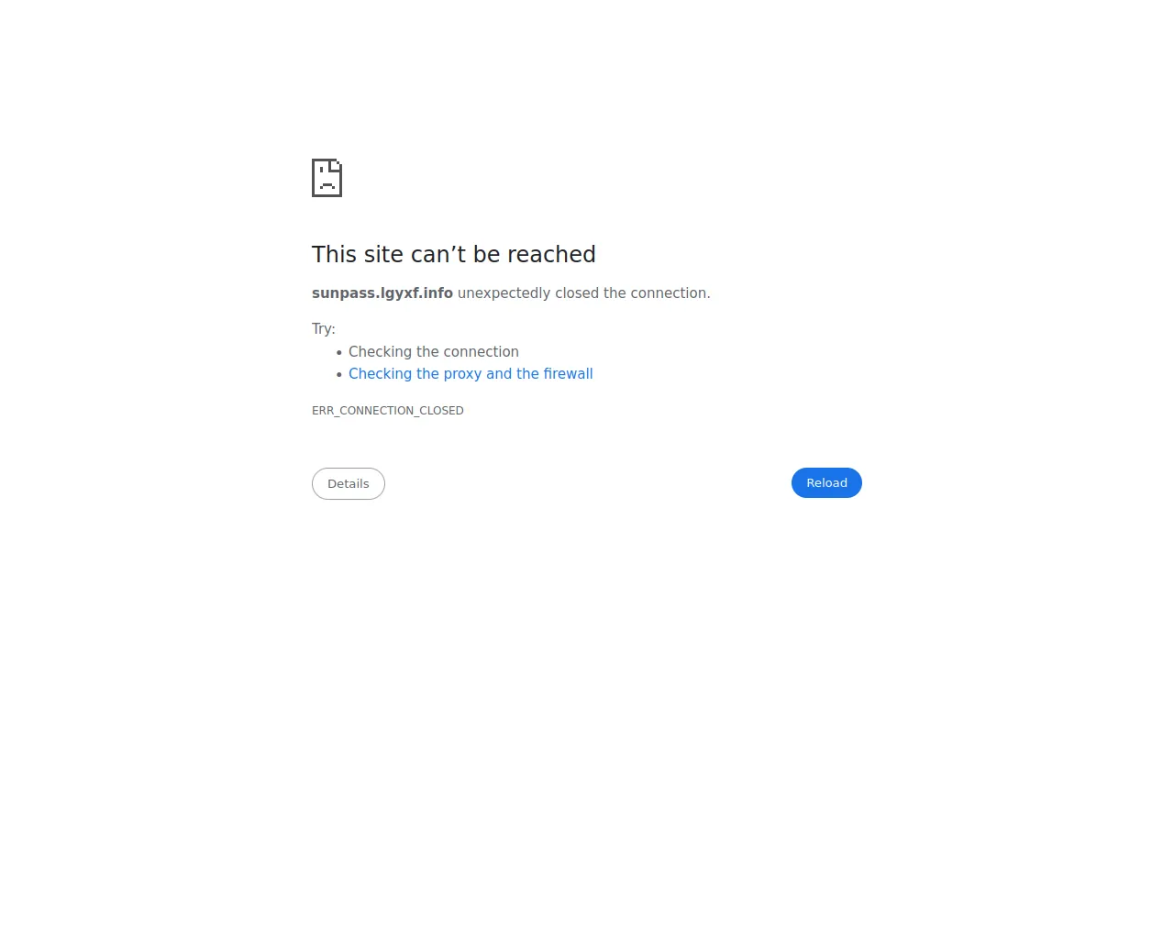Click the word "CLOSED" in the error code
This screenshot has height=939, width=1174.
(x=441, y=411)
